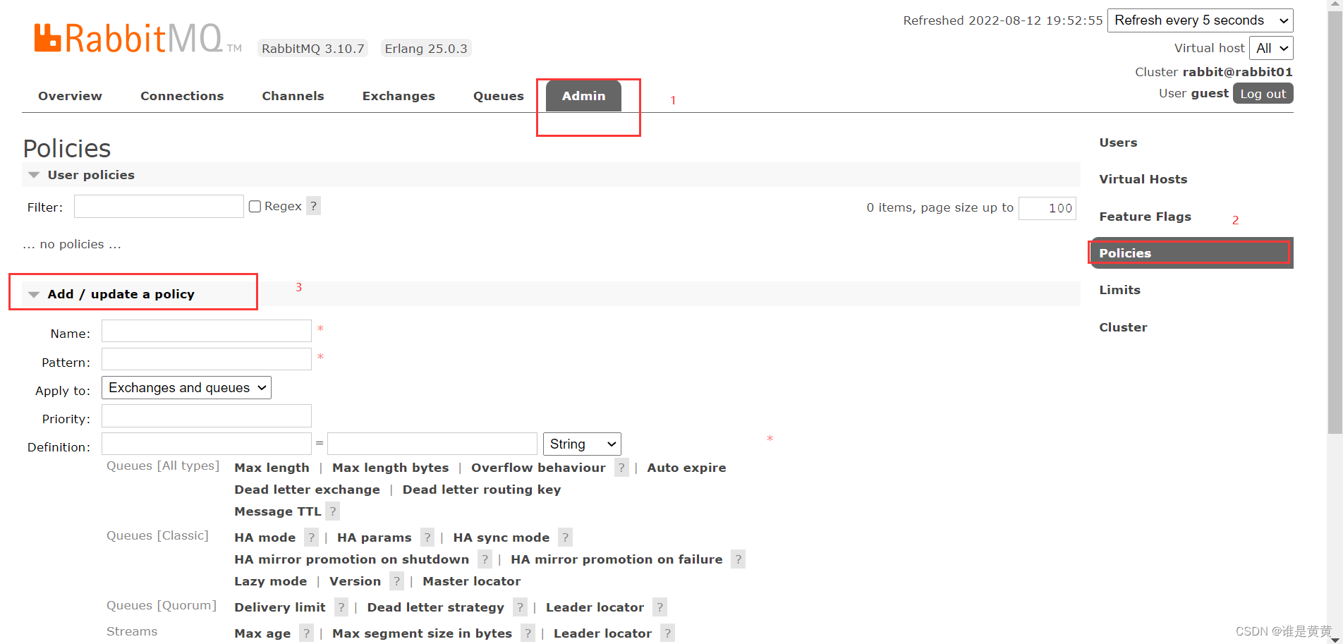Image resolution: width=1343 pixels, height=644 pixels.
Task: Open help icon for Max age
Action: (306, 633)
